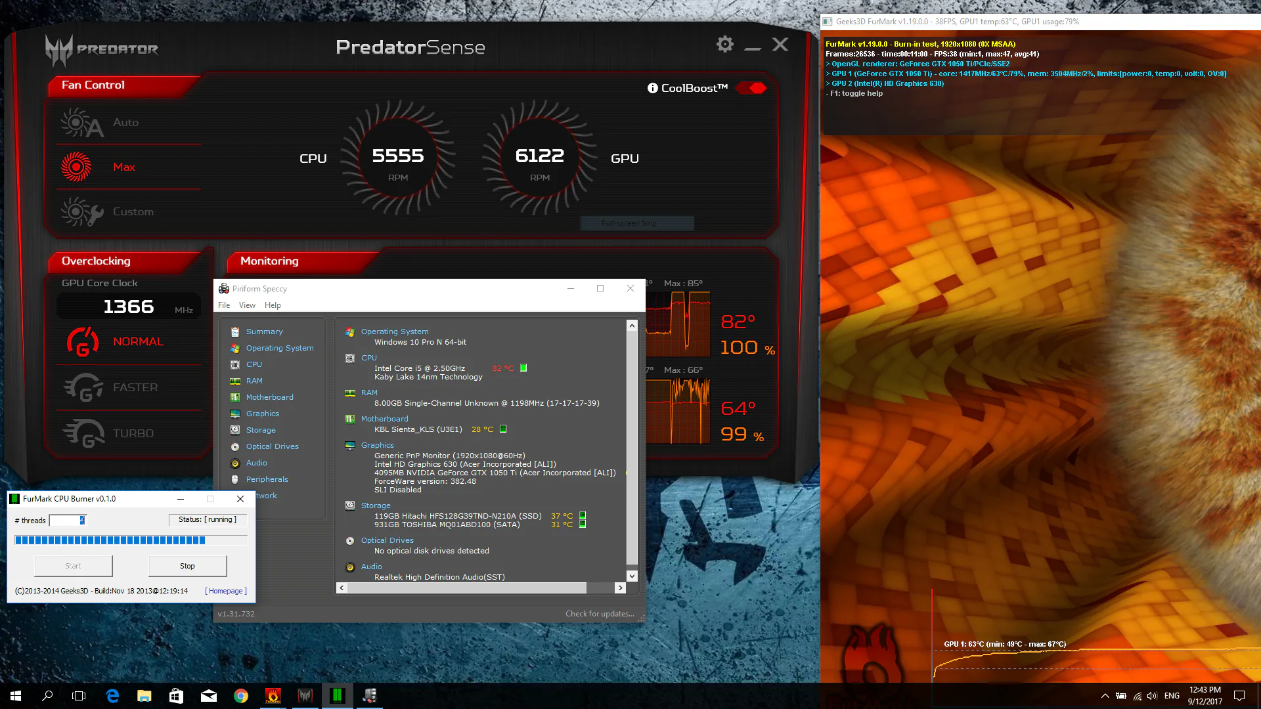Click the CoolBoost info icon
1261x709 pixels.
pos(652,88)
